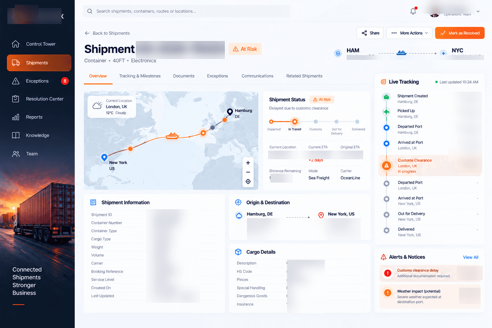Click the Cargo Details box icon
The image size is (492, 328).
pos(238,252)
